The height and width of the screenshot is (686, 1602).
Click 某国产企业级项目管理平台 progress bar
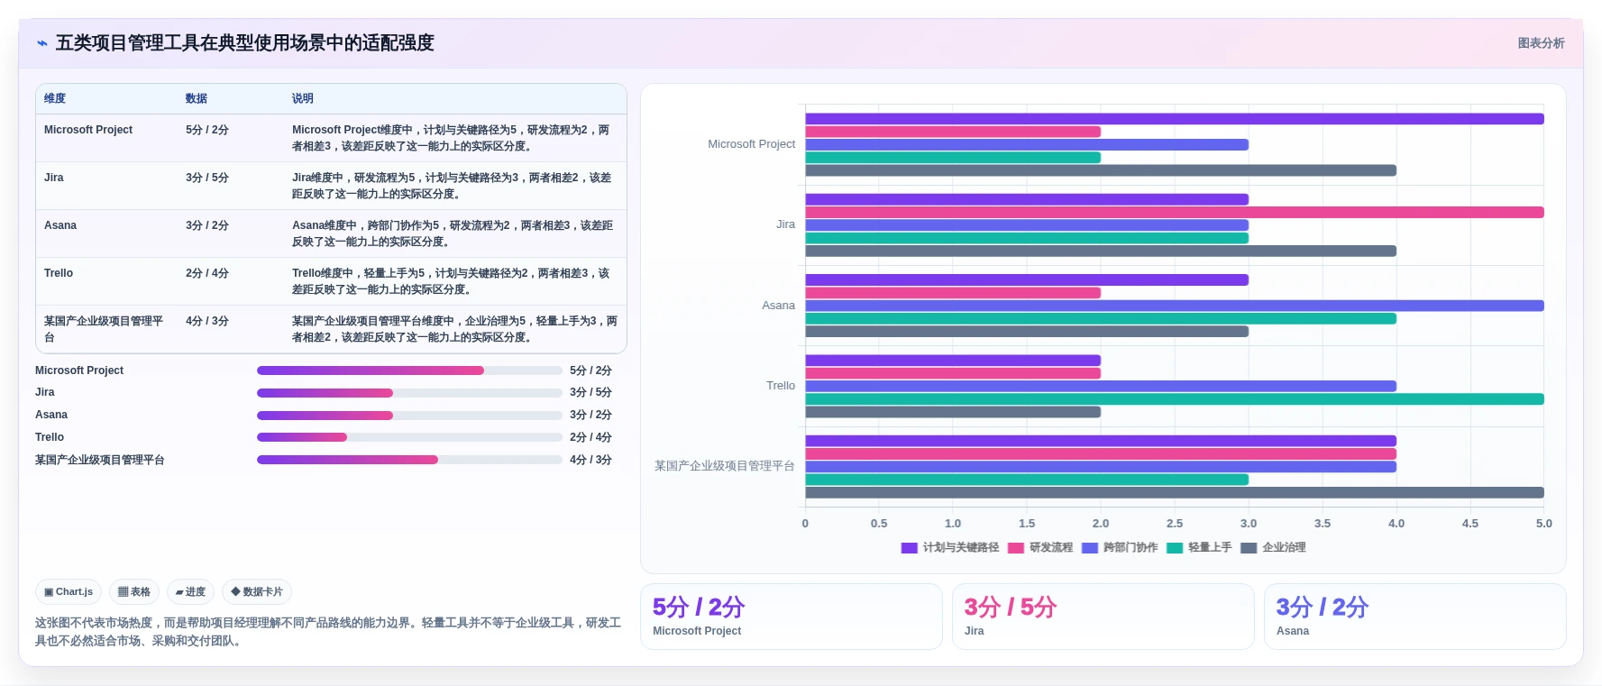pyautogui.click(x=409, y=460)
